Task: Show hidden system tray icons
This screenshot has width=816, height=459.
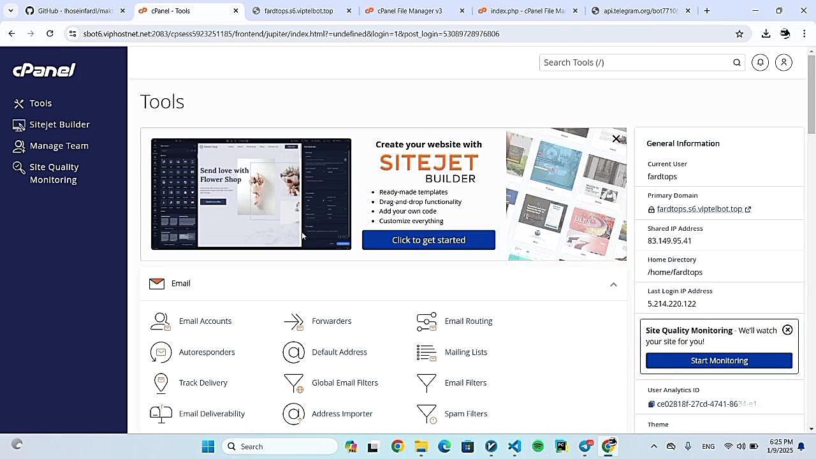Action: coord(654,446)
